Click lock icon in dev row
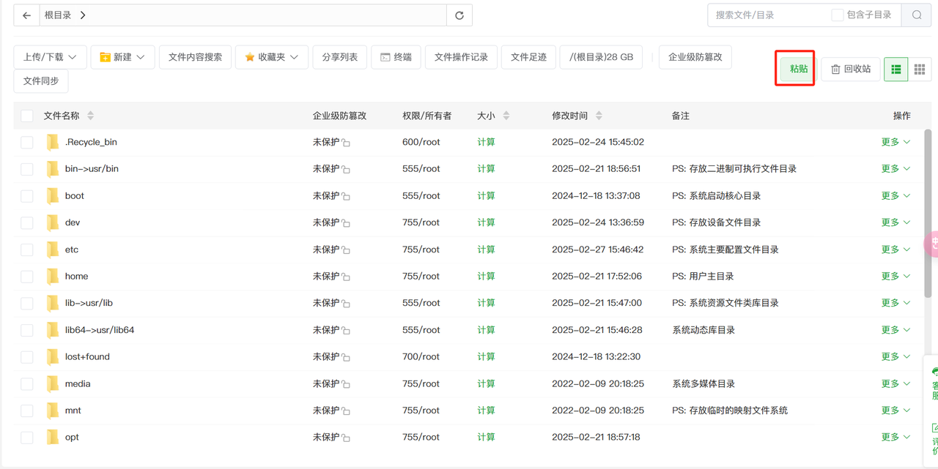 point(346,223)
